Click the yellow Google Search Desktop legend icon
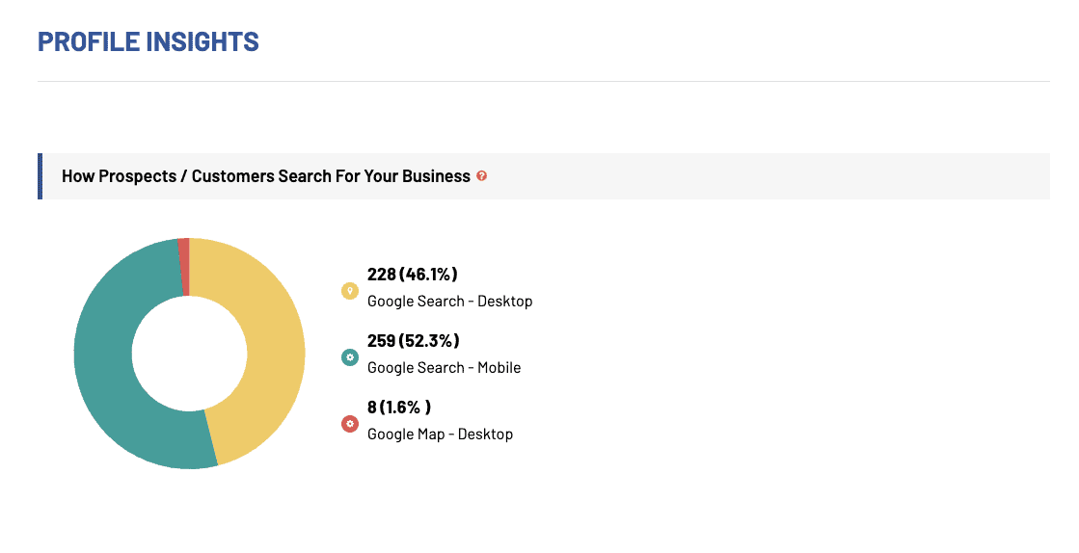The height and width of the screenshot is (553, 1079). 350,291
